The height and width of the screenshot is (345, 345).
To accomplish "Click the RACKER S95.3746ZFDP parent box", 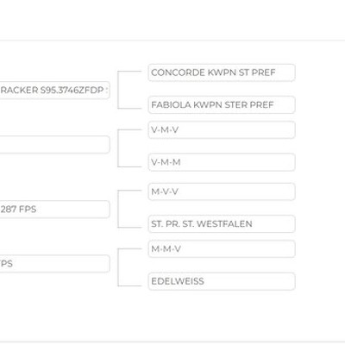I will pyautogui.click(x=54, y=91).
